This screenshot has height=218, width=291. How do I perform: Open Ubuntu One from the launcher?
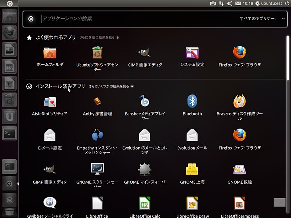click(10, 116)
